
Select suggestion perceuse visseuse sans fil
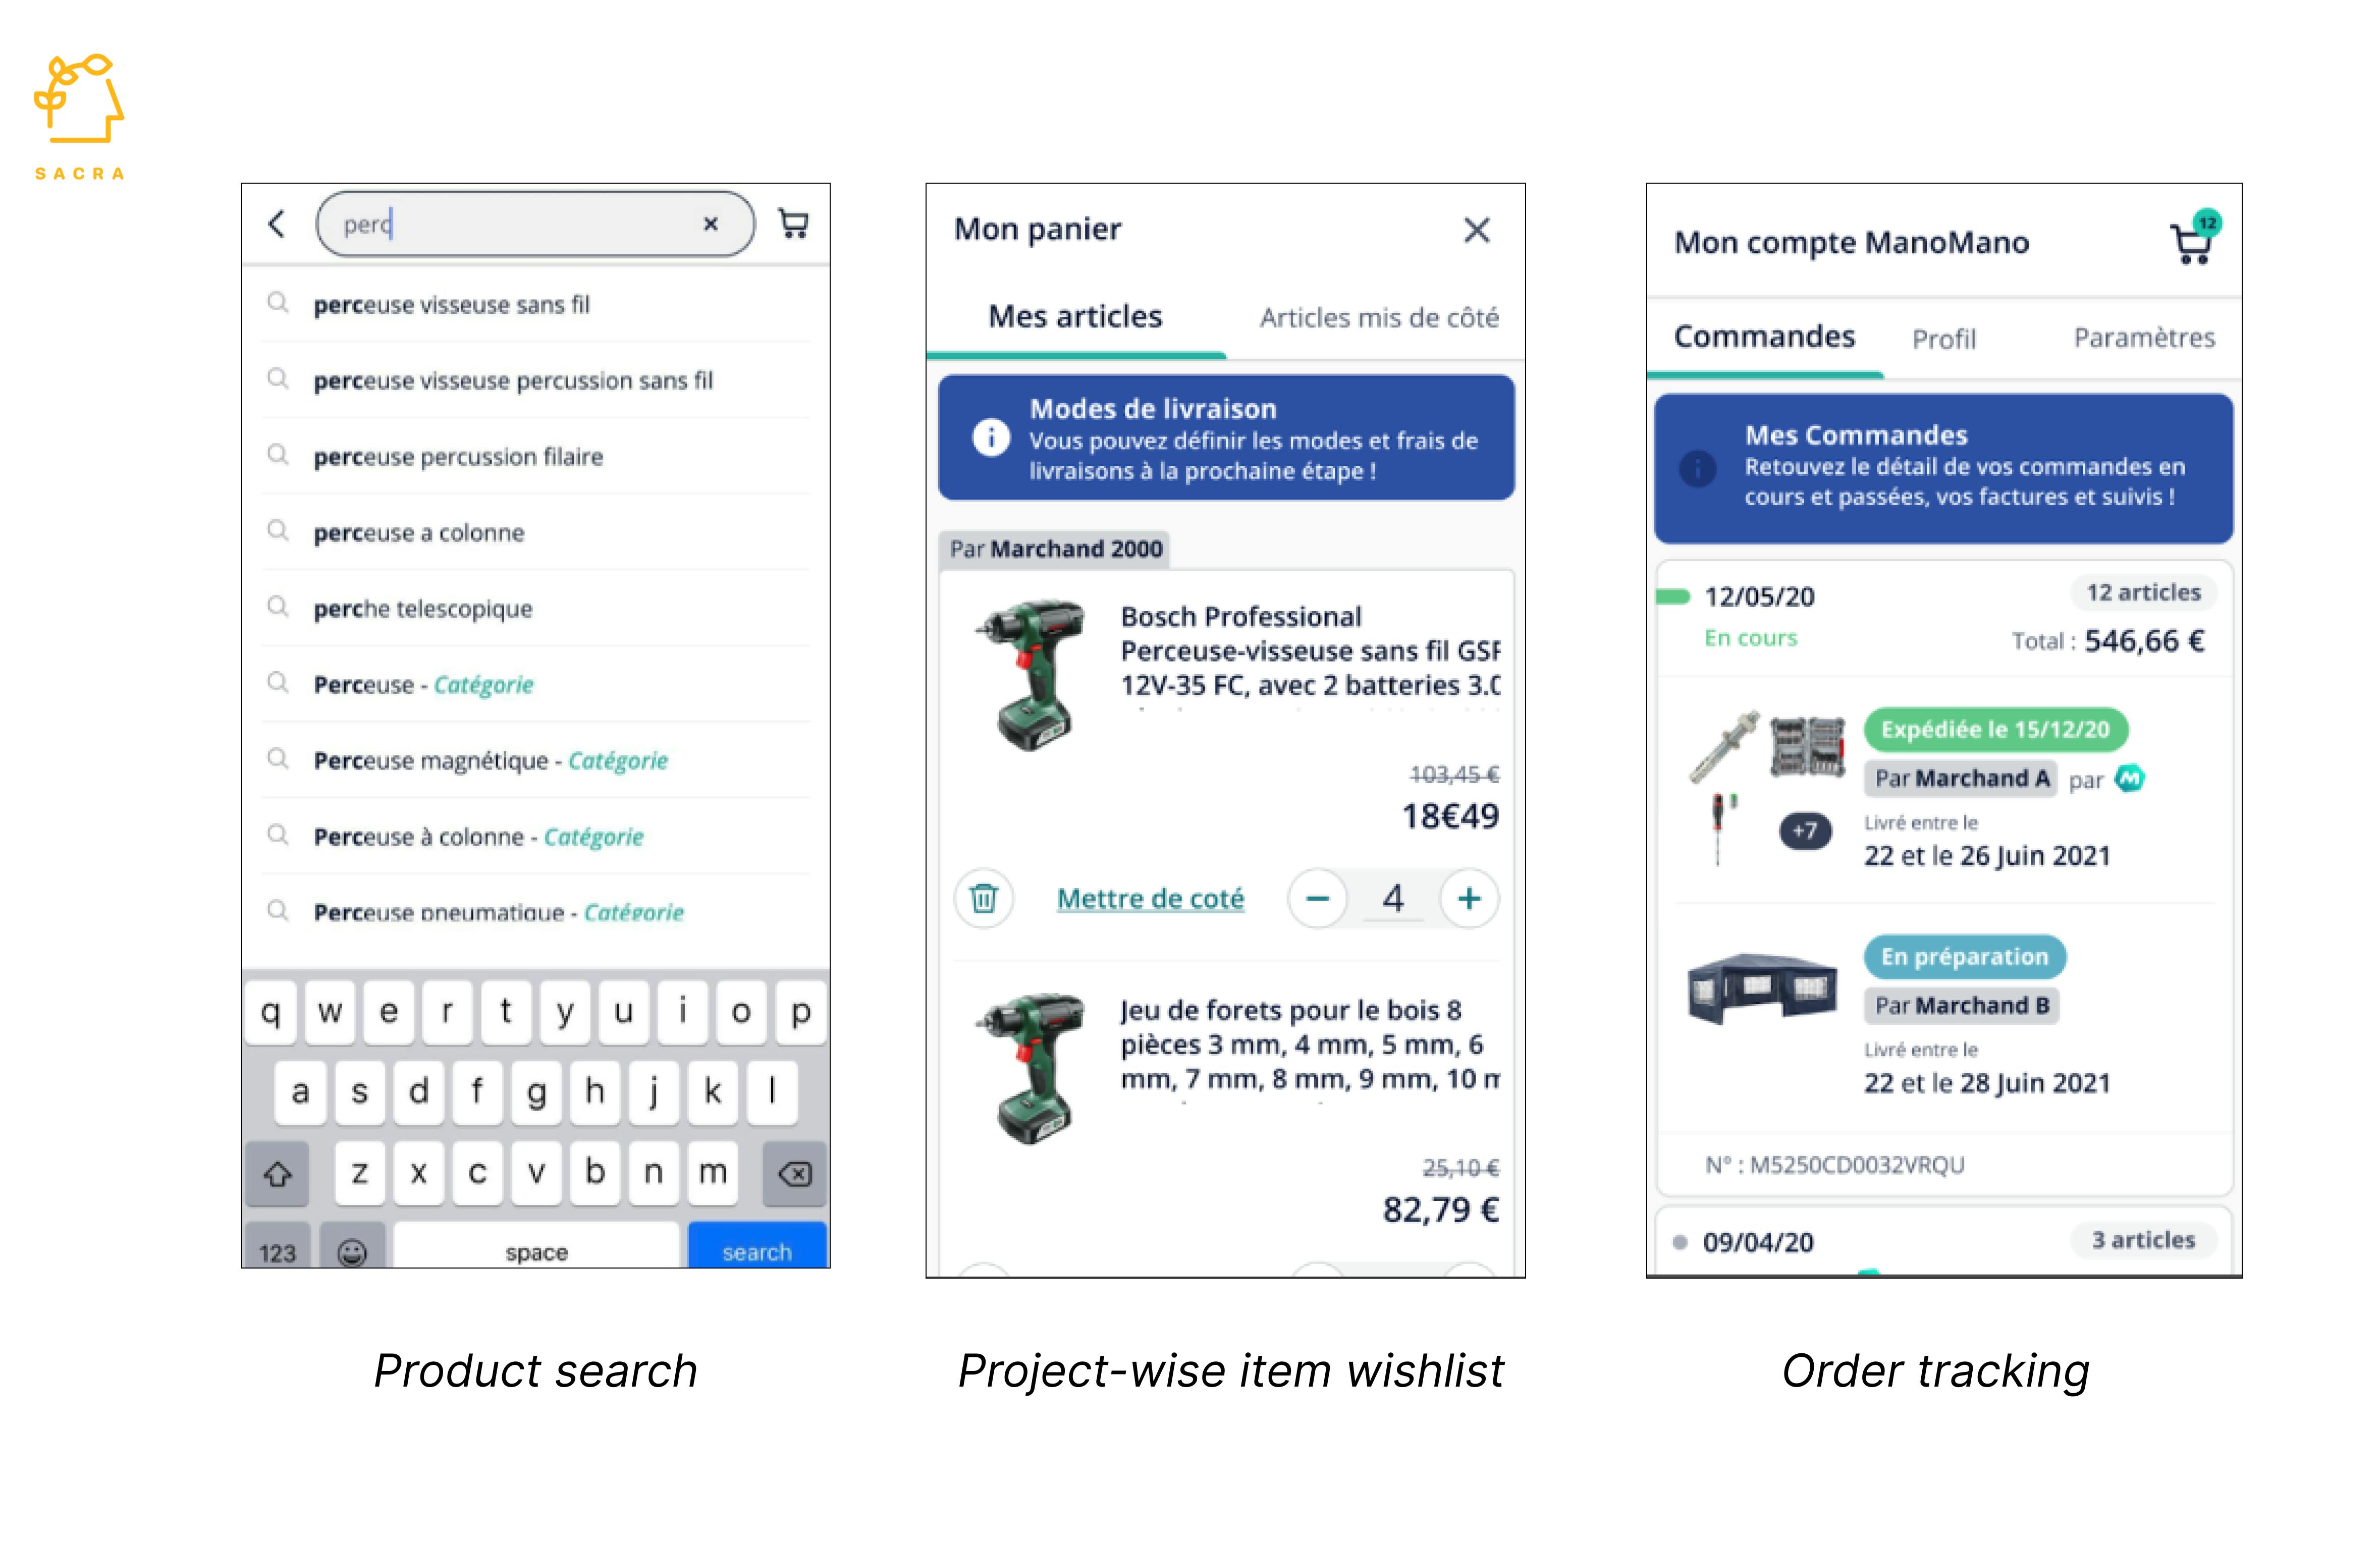coord(451,305)
